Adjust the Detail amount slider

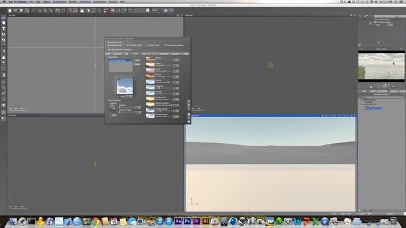(163, 99)
